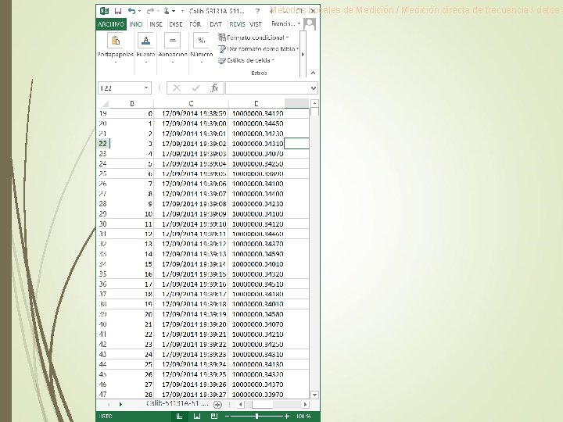Image resolution: width=563 pixels, height=422 pixels.
Task: Switch to the INICIO ribbon tab
Action: (136, 24)
